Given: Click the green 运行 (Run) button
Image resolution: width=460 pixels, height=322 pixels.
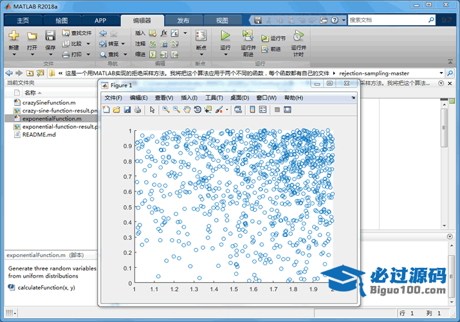Looking at the screenshot, I should pyautogui.click(x=225, y=35).
